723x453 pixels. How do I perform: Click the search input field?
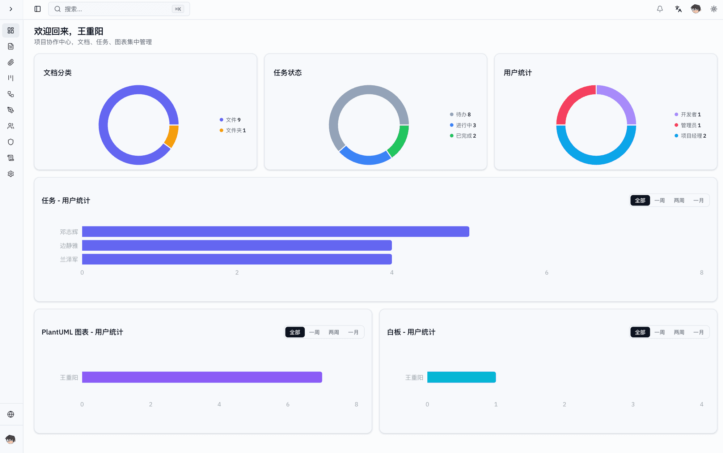click(x=119, y=9)
